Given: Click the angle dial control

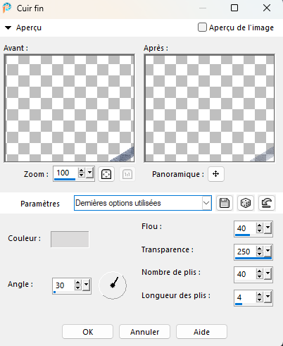Looking at the screenshot, I should (x=113, y=285).
